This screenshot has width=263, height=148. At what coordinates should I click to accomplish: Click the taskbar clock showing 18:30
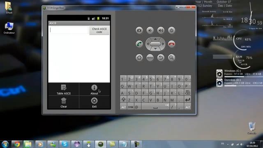(252, 144)
